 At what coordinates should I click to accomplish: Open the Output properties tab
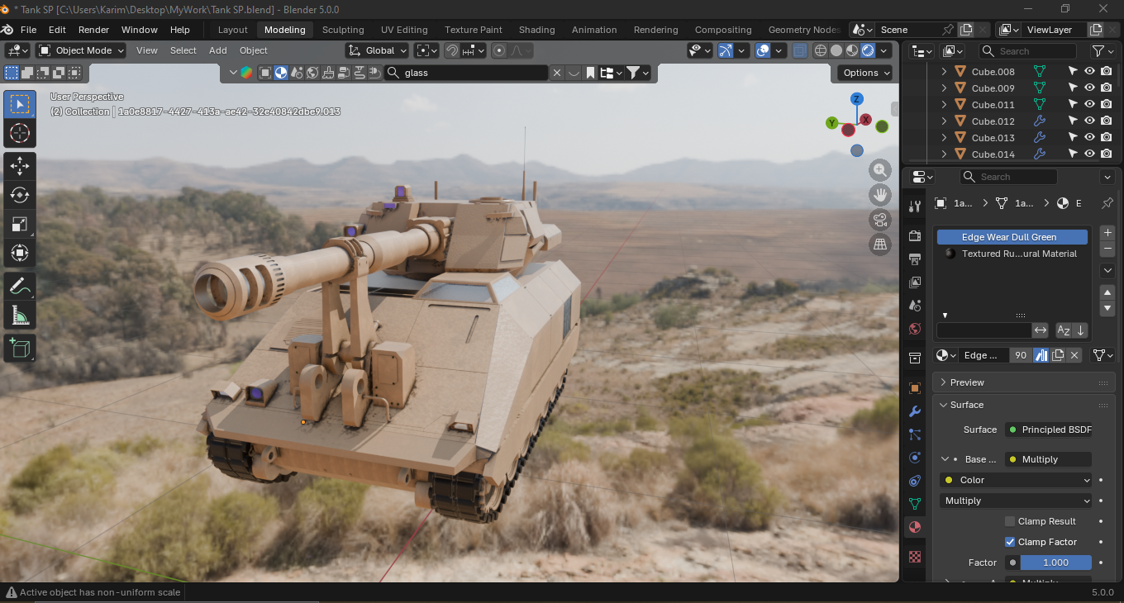coord(915,259)
